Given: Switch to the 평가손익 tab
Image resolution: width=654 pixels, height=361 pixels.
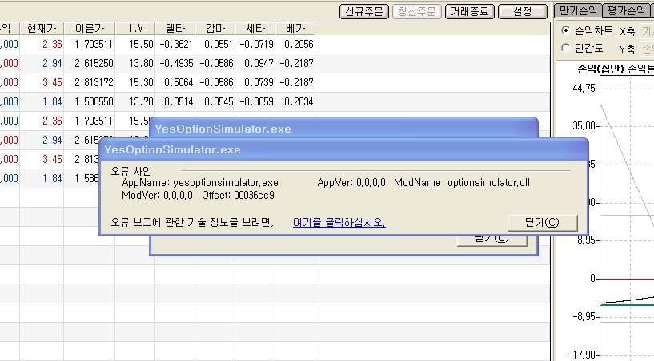Looking at the screenshot, I should pyautogui.click(x=627, y=10).
